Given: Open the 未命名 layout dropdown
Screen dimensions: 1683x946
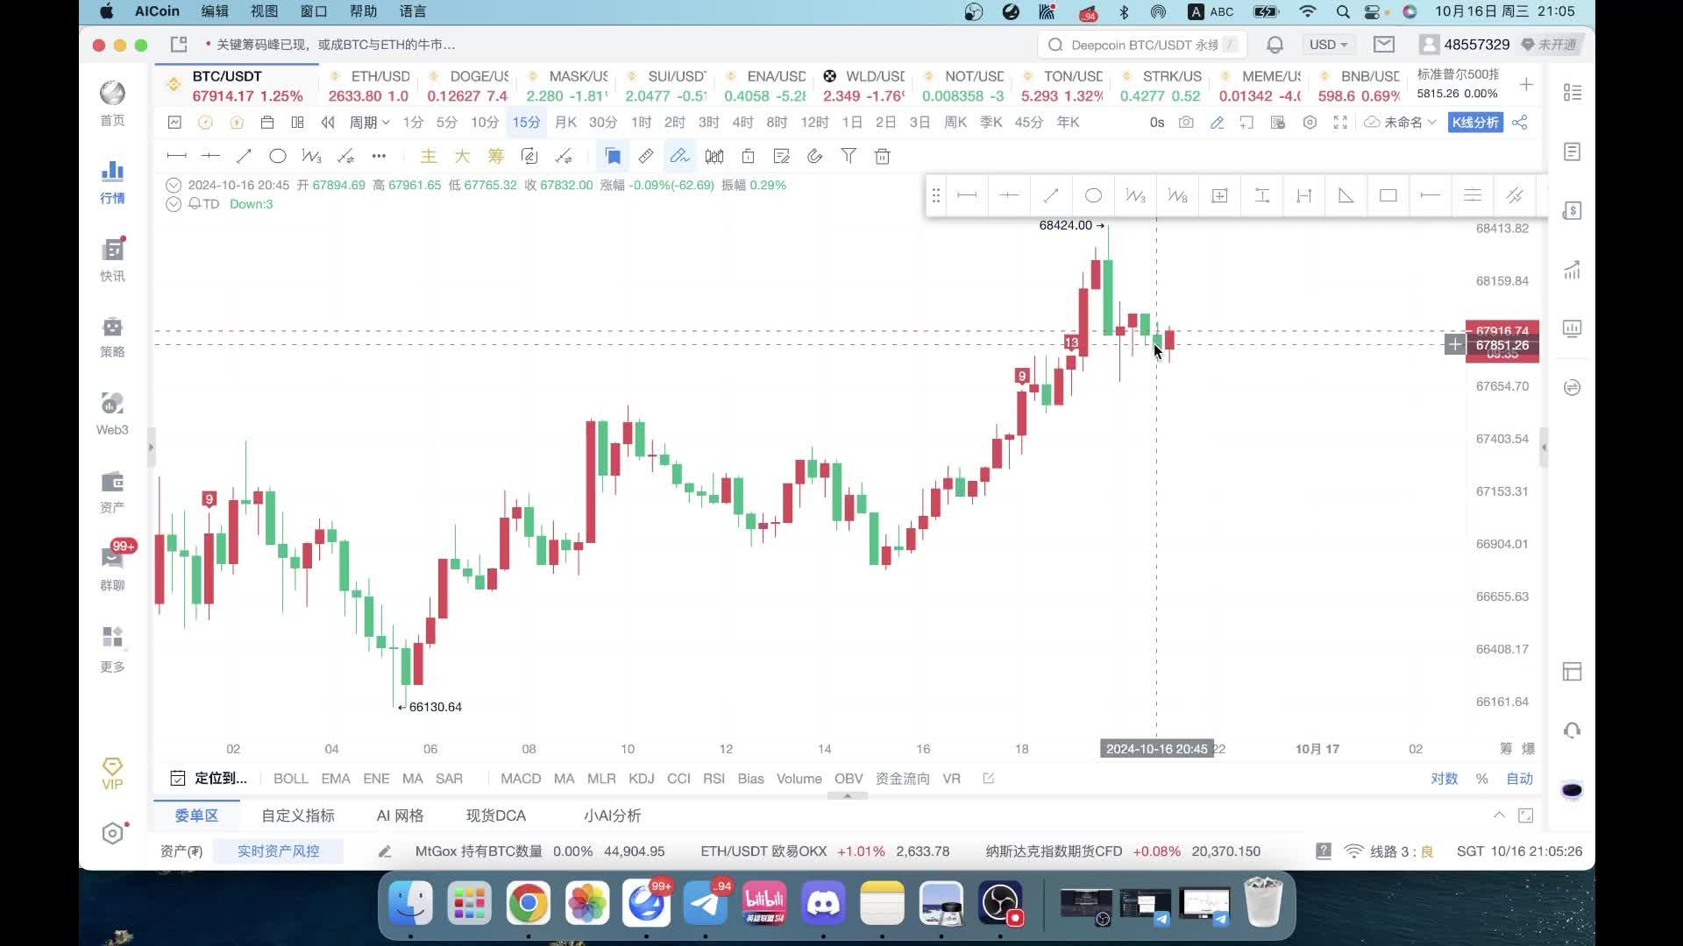Looking at the screenshot, I should point(1401,123).
